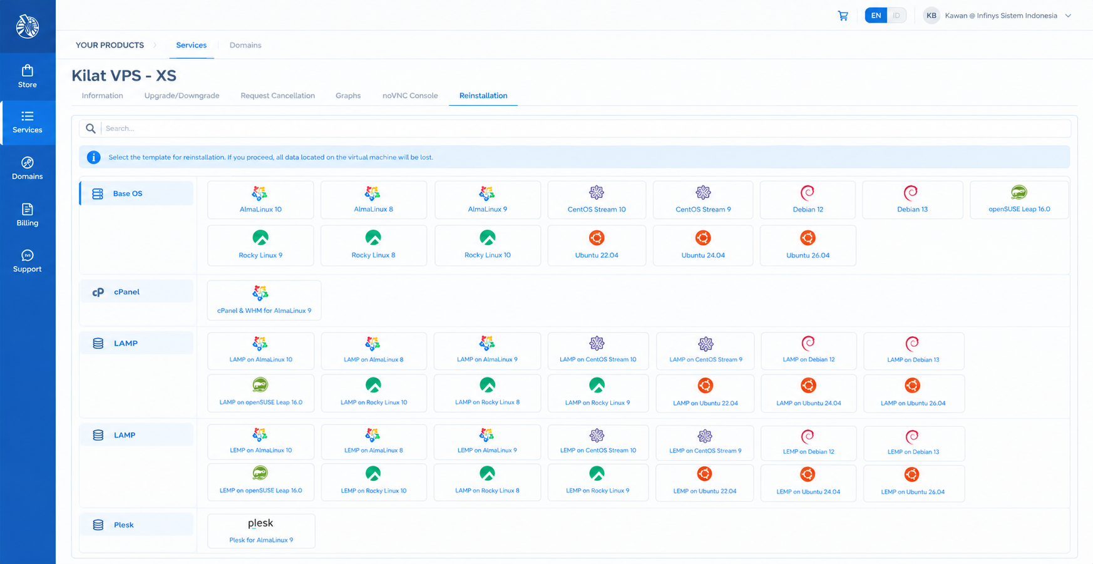Open the Graphs tab
This screenshot has height=564, width=1093.
point(348,96)
